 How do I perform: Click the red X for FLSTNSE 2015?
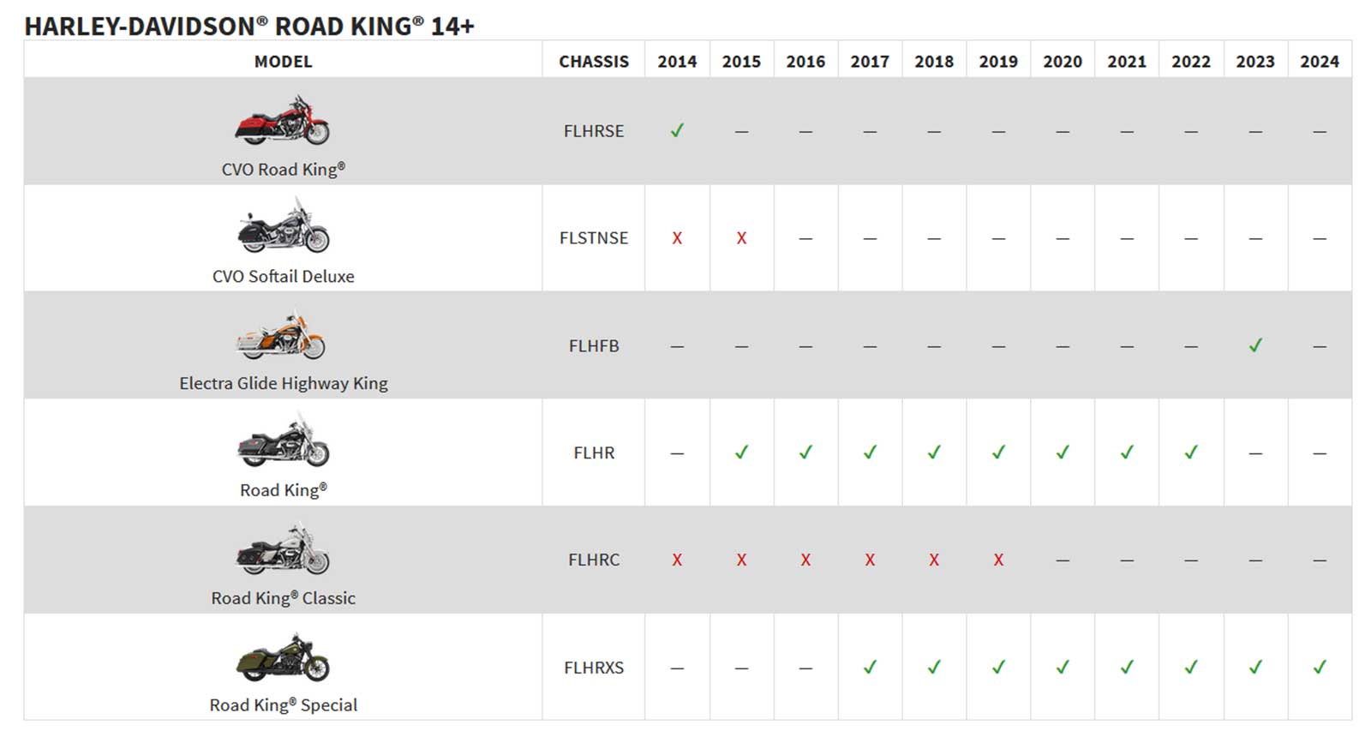(x=741, y=238)
